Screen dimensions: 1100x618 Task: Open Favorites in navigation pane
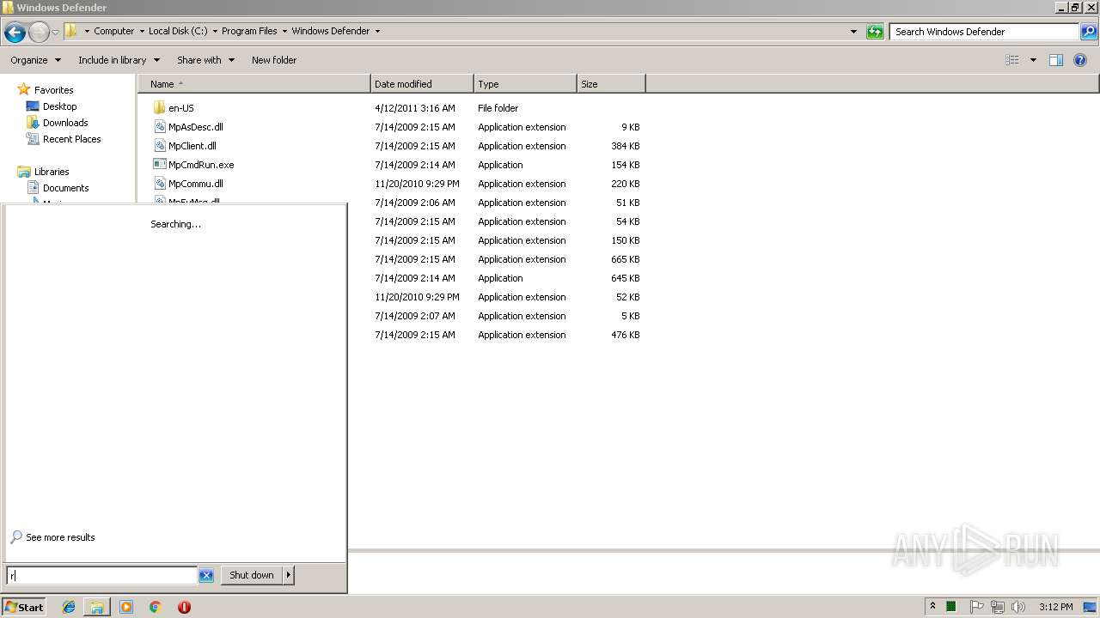[x=53, y=90]
